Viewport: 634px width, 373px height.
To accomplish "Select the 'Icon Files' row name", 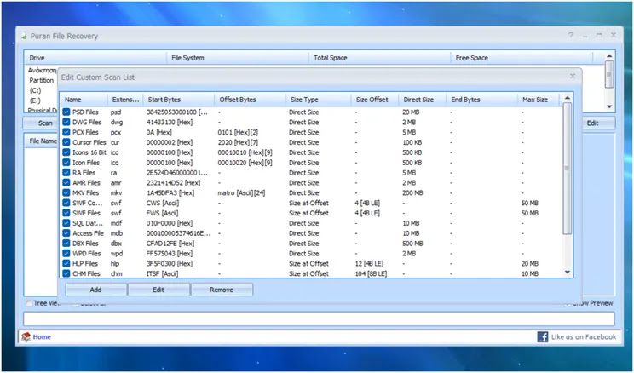I will [x=86, y=163].
